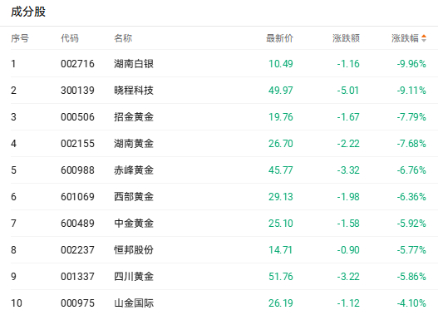Click the 成分股 section title

coord(28,12)
